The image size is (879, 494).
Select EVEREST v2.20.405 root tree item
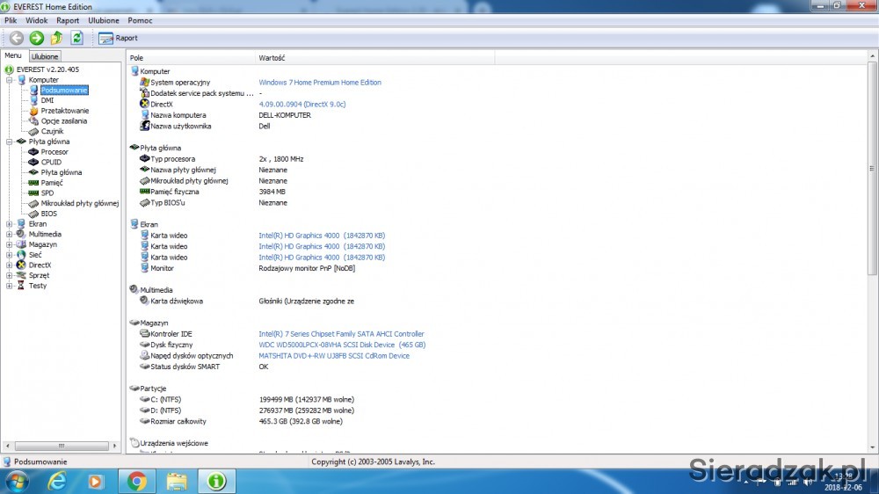[x=47, y=69]
